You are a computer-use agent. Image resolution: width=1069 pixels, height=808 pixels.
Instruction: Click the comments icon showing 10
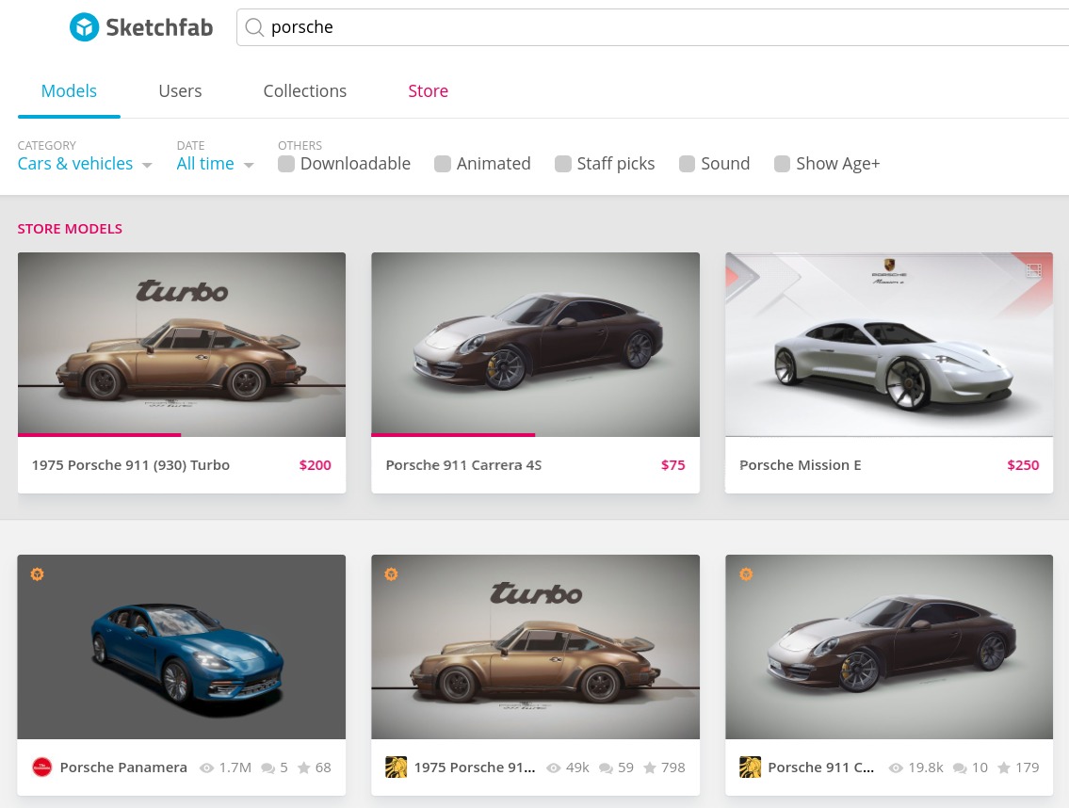[x=960, y=768]
